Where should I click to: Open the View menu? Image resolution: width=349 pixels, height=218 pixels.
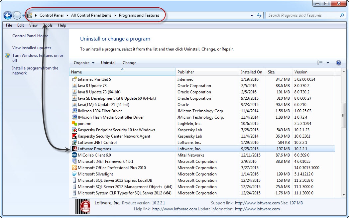(33, 25)
